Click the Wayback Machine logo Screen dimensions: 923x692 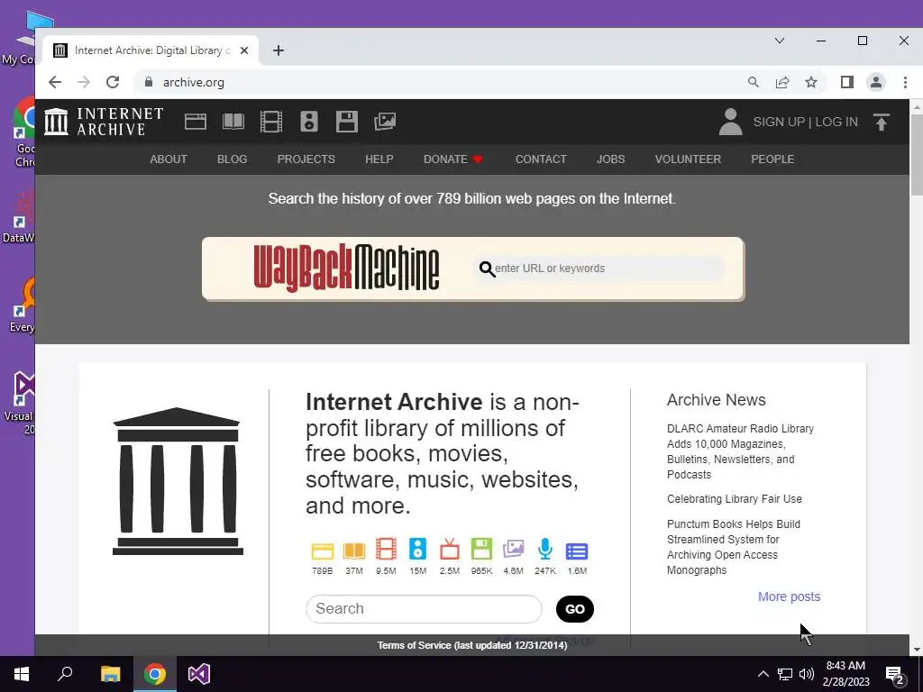coord(346,269)
